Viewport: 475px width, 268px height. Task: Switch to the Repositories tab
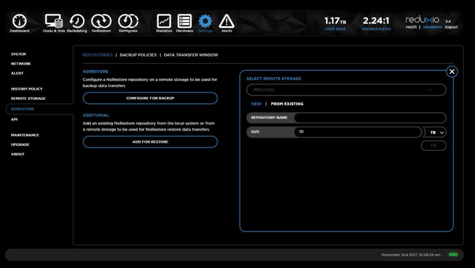pyautogui.click(x=97, y=55)
